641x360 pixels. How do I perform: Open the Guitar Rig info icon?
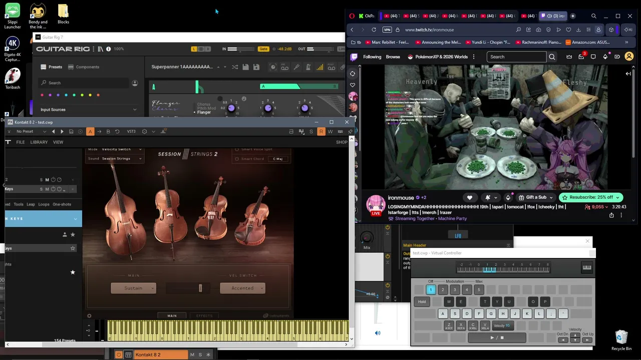pyautogui.click(x=108, y=49)
